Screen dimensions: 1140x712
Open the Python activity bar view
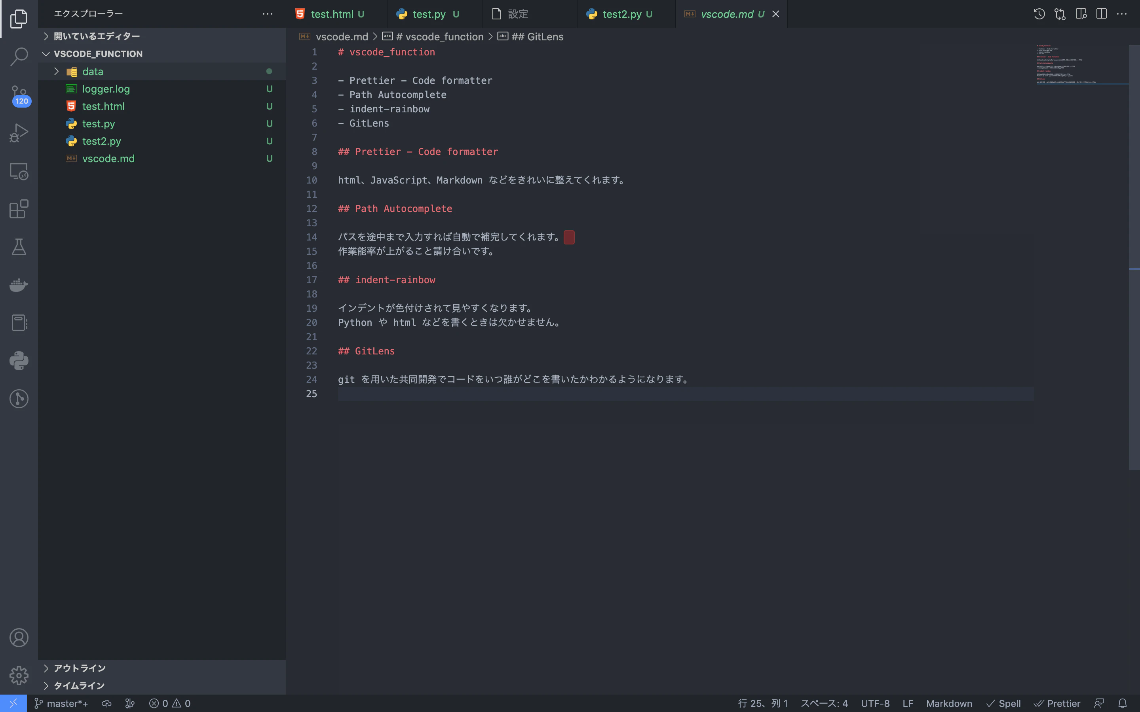(x=19, y=361)
